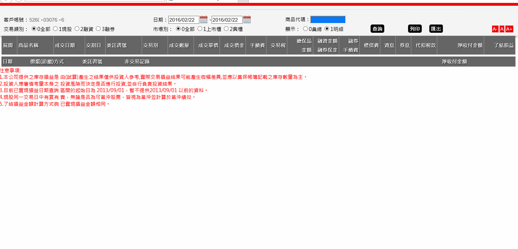Screen dimensions: 518x249
Task: Click the 了結損益 column header
Action: click(504, 45)
